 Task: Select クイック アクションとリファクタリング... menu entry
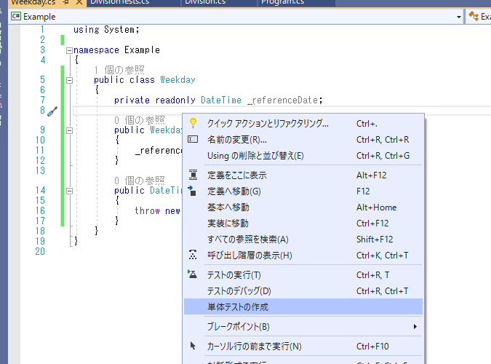303,123
